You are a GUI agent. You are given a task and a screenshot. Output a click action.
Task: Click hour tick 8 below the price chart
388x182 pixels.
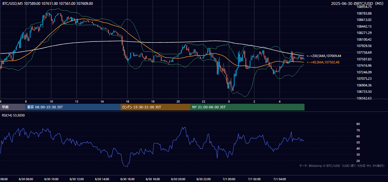[x=26, y=101]
